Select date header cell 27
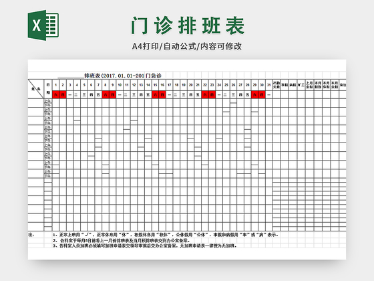This screenshot has width=374, height=281. (240, 85)
